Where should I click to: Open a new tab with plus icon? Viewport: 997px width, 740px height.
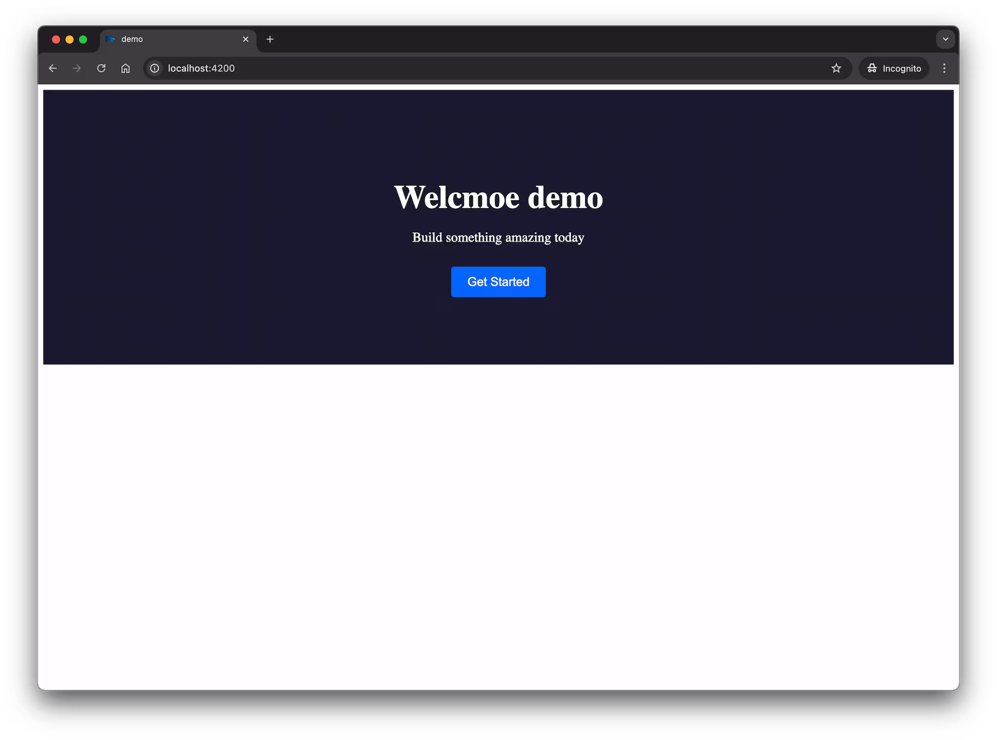[270, 39]
